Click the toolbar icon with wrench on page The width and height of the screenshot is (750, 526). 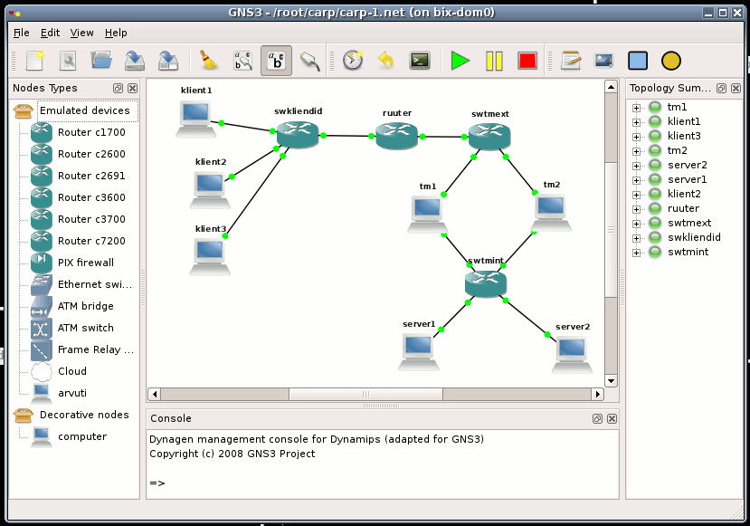68,61
